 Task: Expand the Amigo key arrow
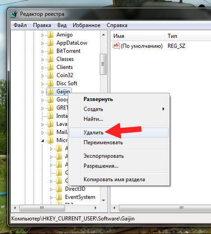[43, 35]
